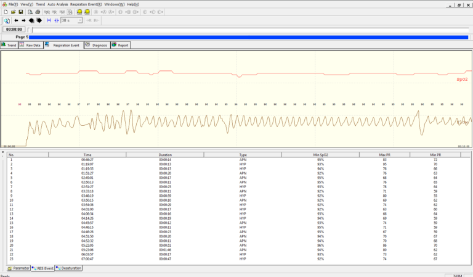Go to previous page with left arrow
This screenshot has height=277, width=473.
(x=17, y=20)
